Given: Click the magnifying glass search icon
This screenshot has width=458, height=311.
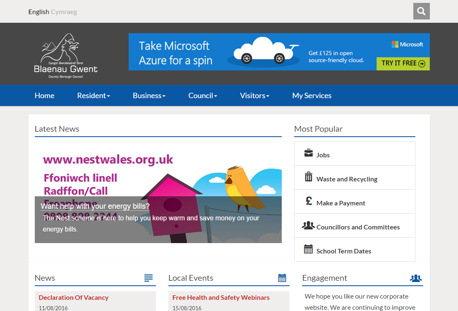Looking at the screenshot, I should pyautogui.click(x=421, y=11).
